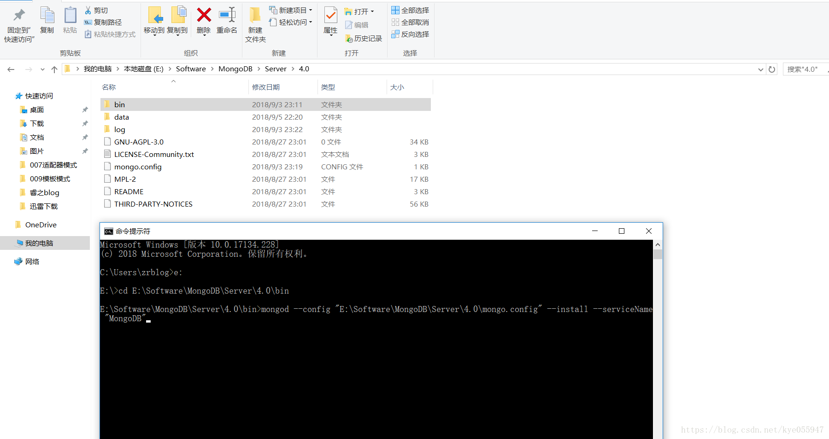Select This PC in the navigation pane
829x439 pixels.
click(x=45, y=243)
